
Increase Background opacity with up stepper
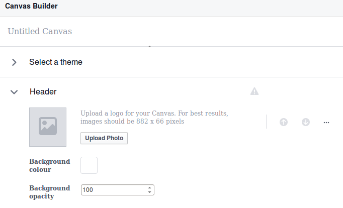(150, 188)
